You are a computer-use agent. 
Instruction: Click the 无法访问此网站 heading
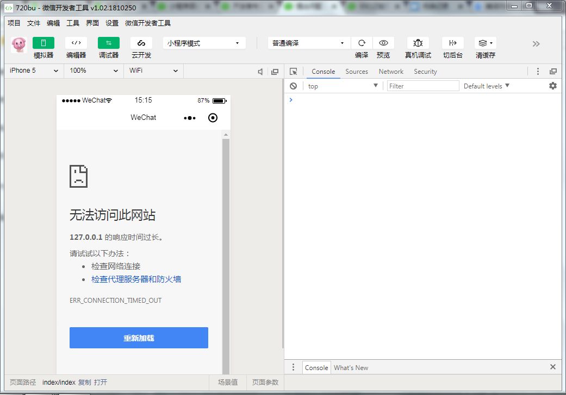point(112,215)
